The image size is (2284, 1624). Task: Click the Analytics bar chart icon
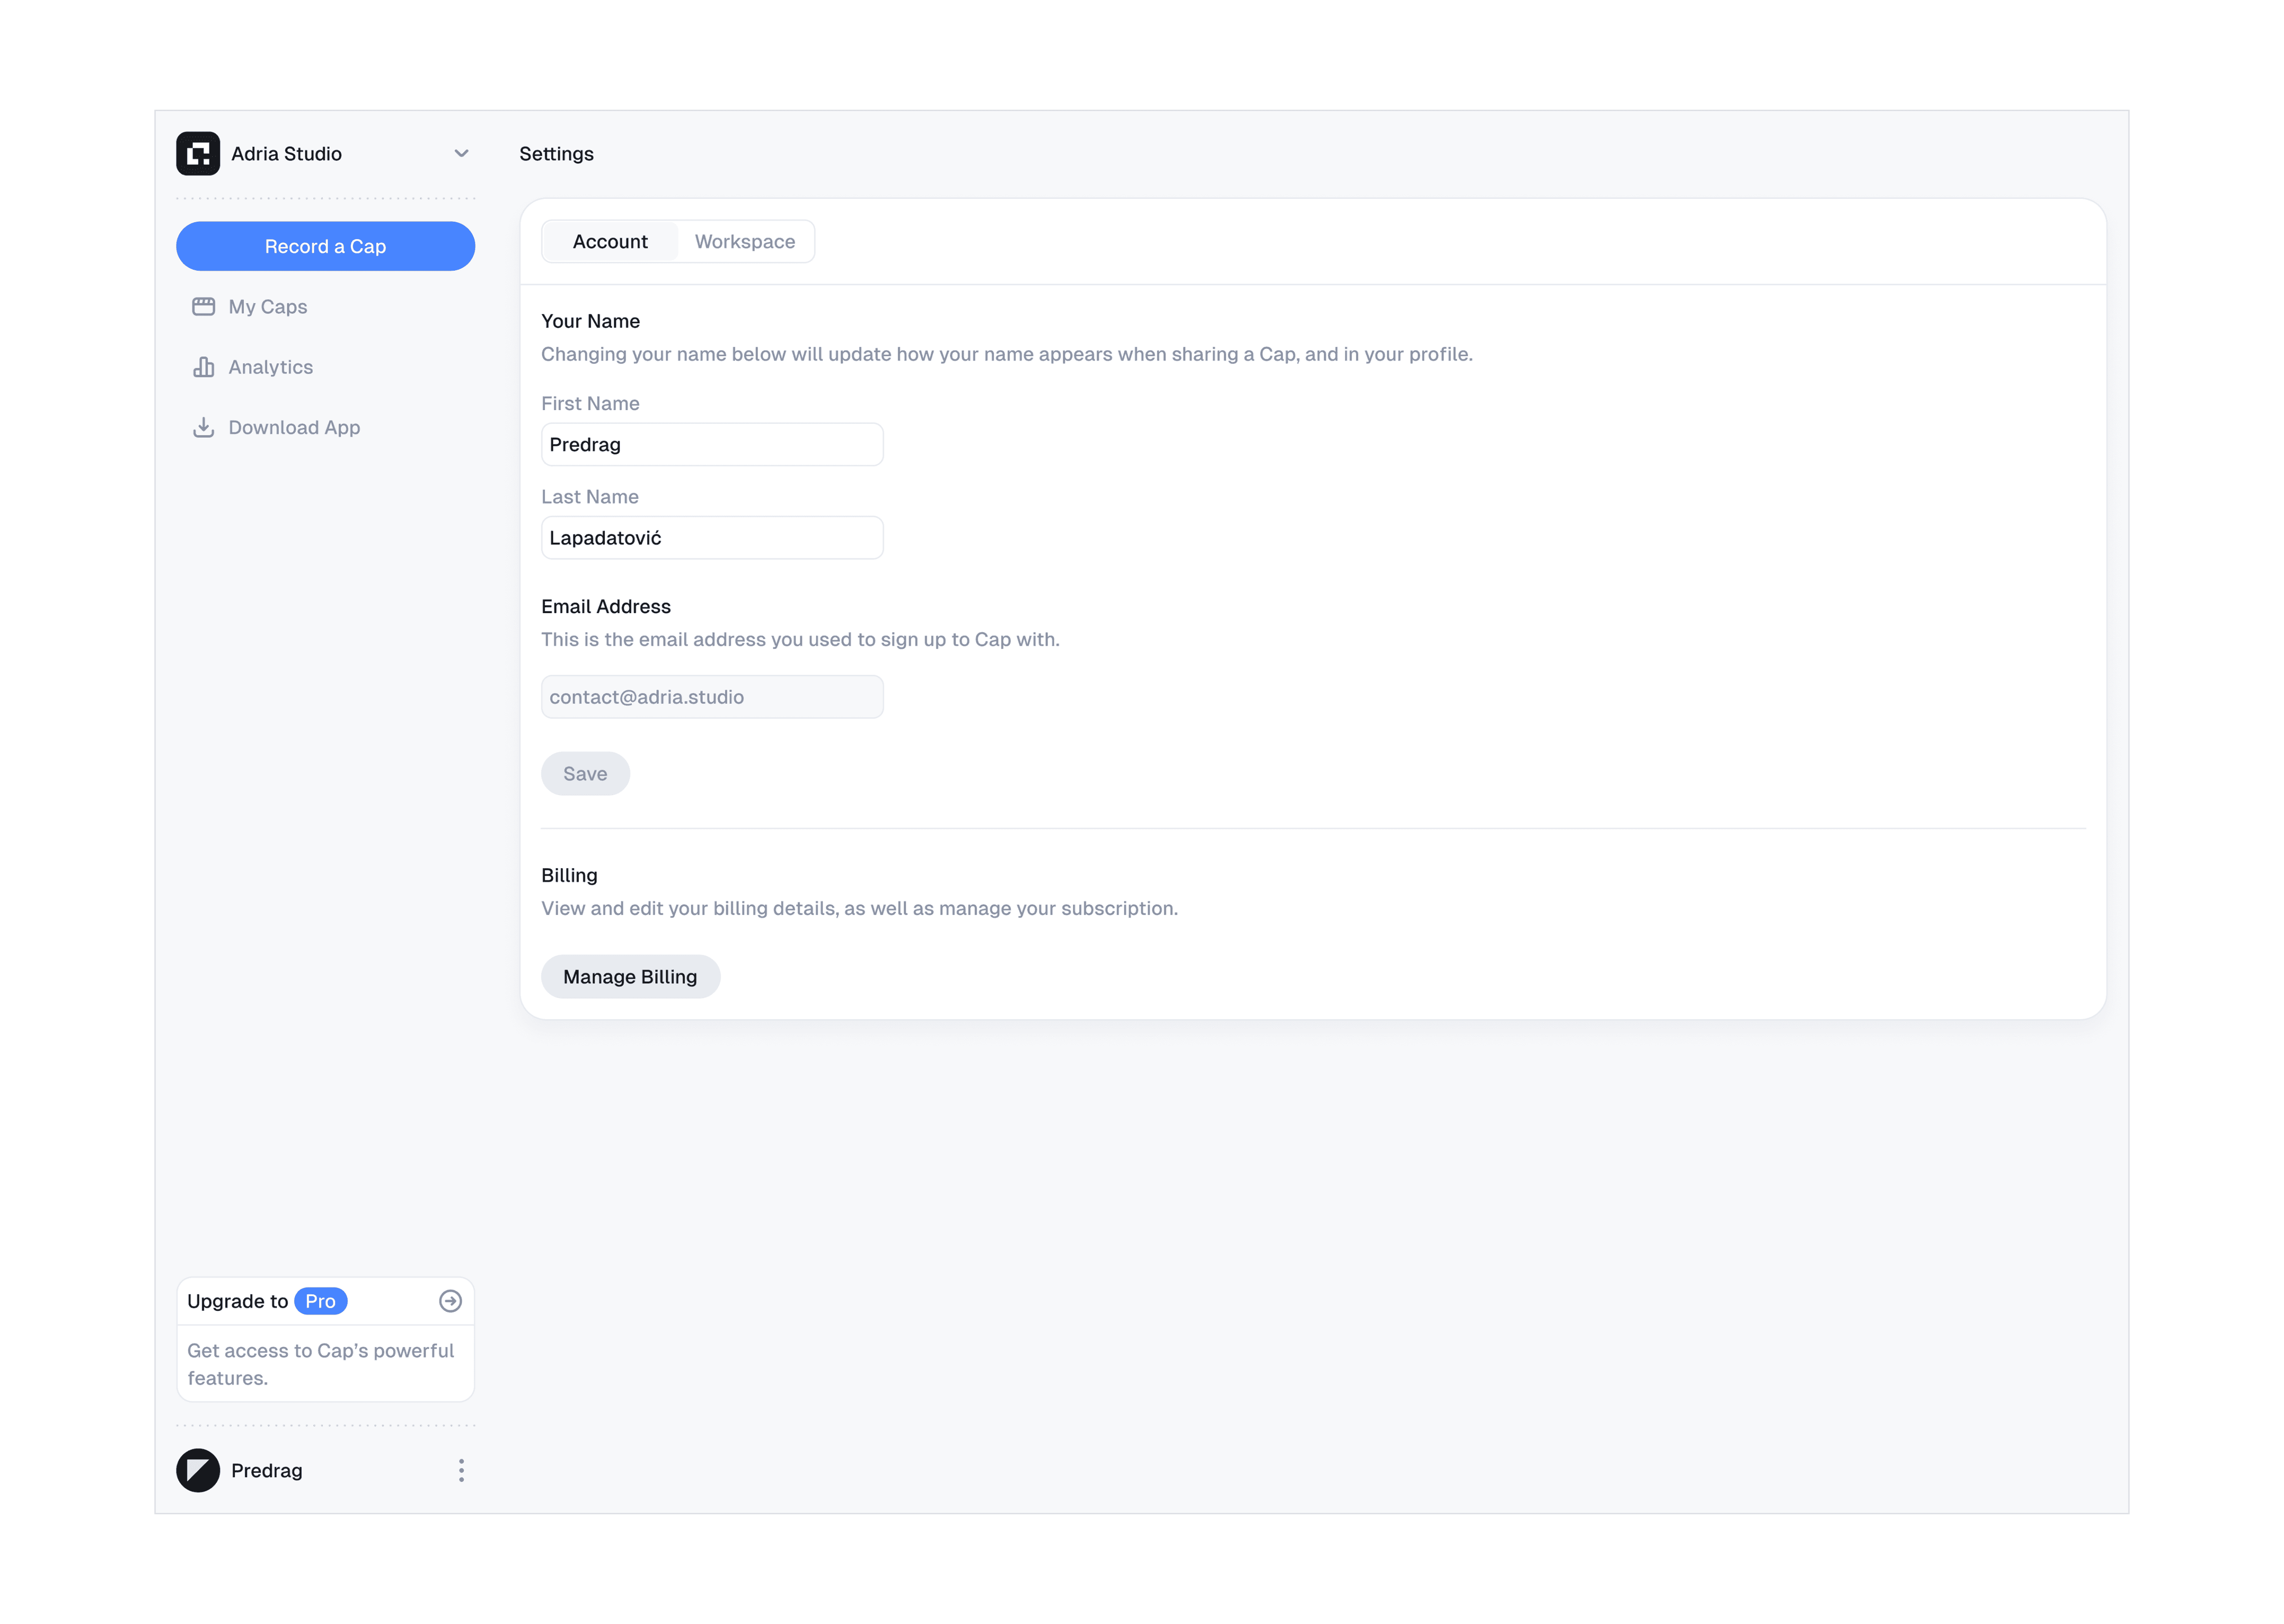tap(203, 367)
